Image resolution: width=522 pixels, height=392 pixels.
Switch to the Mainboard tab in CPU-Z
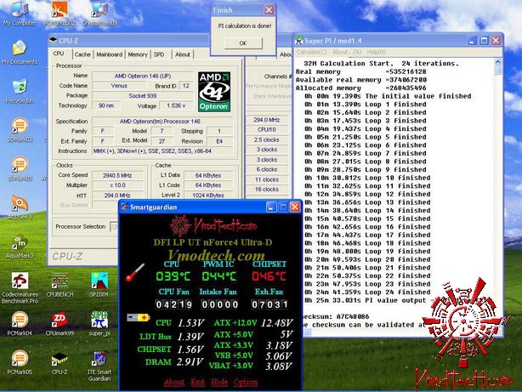click(x=109, y=54)
